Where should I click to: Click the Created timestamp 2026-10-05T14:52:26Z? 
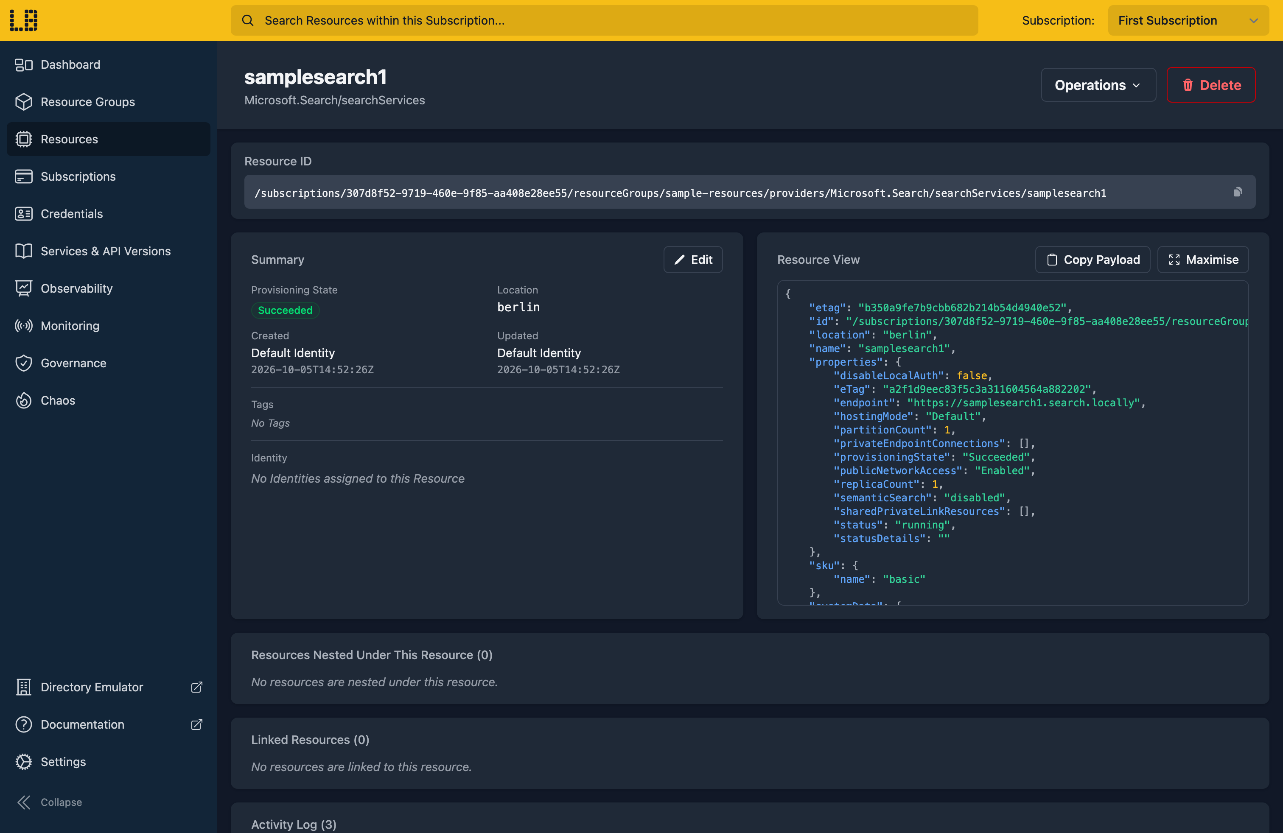tap(312, 369)
